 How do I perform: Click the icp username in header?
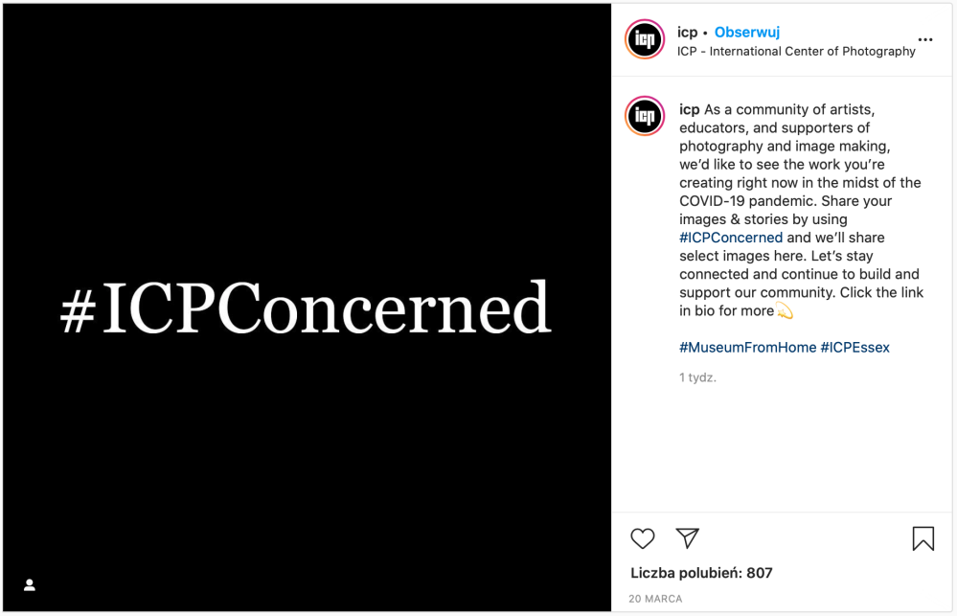tap(687, 33)
